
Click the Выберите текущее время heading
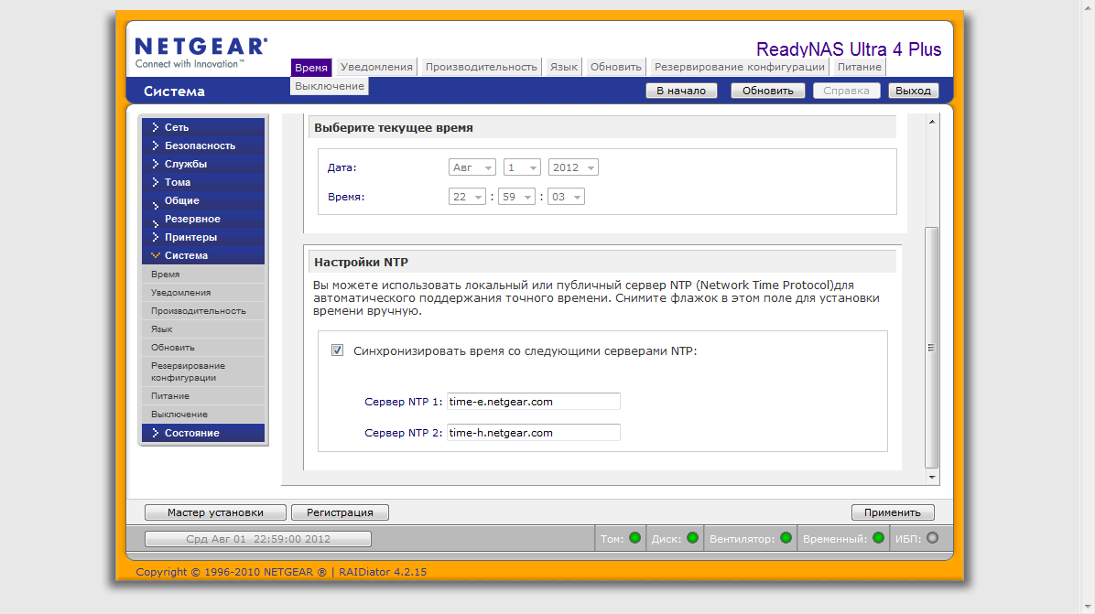pyautogui.click(x=393, y=128)
